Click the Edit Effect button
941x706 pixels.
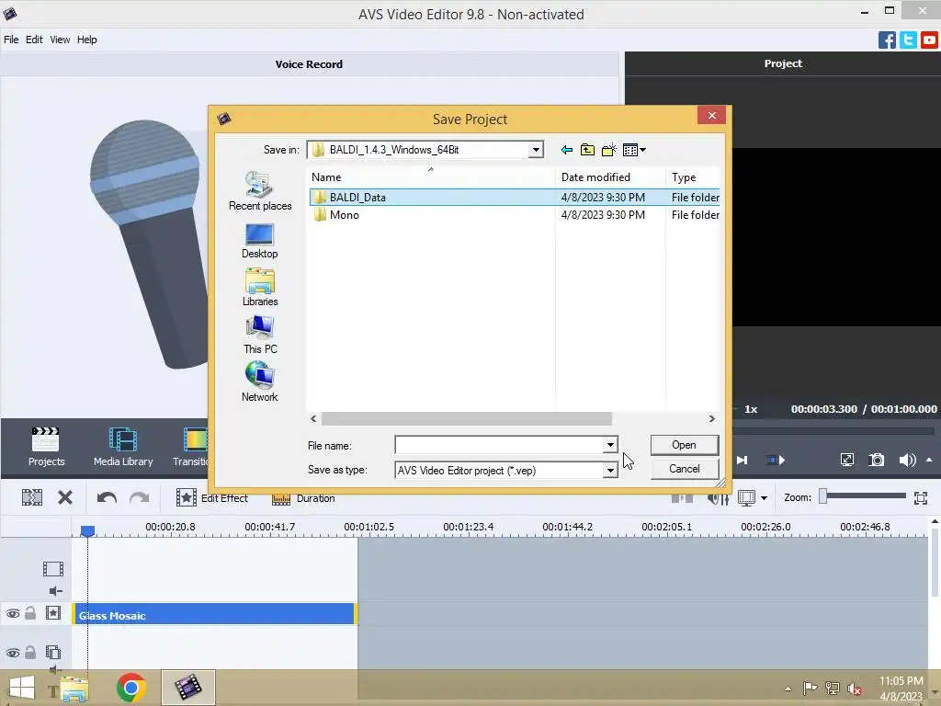click(x=212, y=497)
